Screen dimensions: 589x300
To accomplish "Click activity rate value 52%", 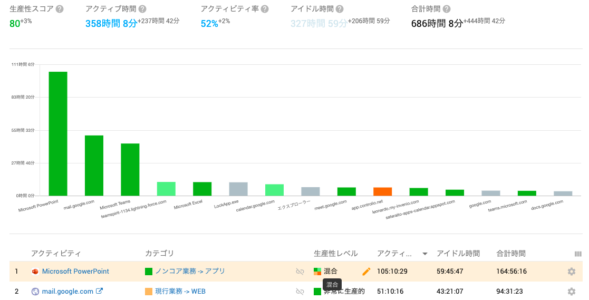I will (x=209, y=24).
